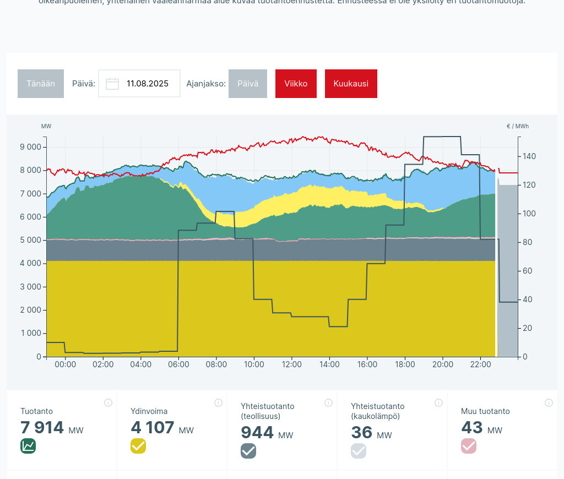
Task: Uncheck Yhteistuotanto (teollisuus) gray checkbox
Action: (x=248, y=451)
